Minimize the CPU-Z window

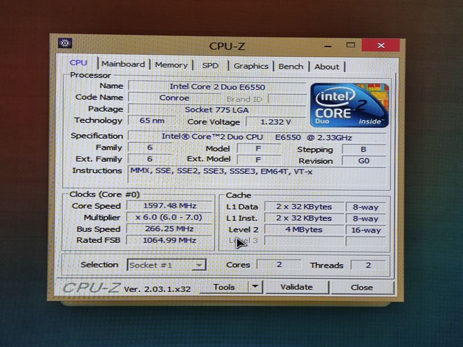328,46
